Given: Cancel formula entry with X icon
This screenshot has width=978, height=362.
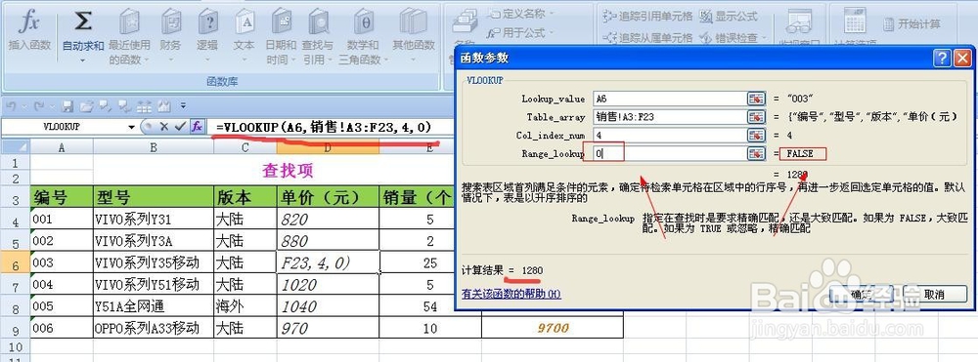Looking at the screenshot, I should point(164,126).
